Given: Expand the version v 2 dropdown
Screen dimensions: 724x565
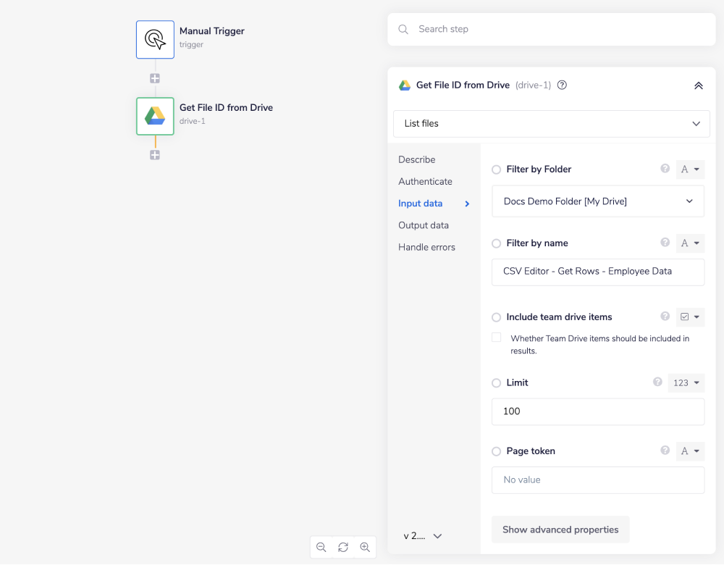Looking at the screenshot, I should tap(423, 535).
